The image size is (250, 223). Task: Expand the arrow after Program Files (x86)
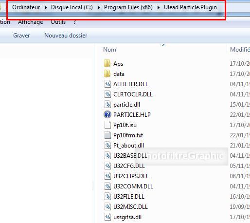pyautogui.click(x=159, y=7)
